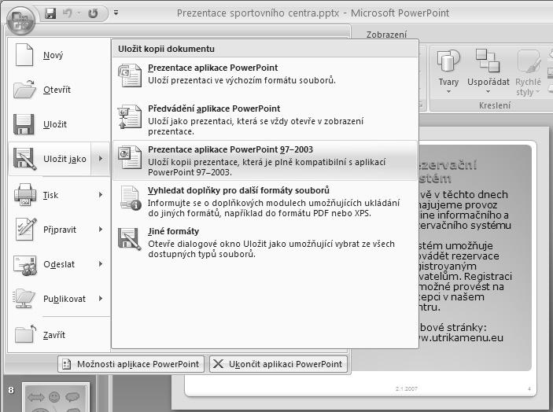Click the Tisk printer icon
Viewport: 553px width, 412px height.
tap(24, 194)
